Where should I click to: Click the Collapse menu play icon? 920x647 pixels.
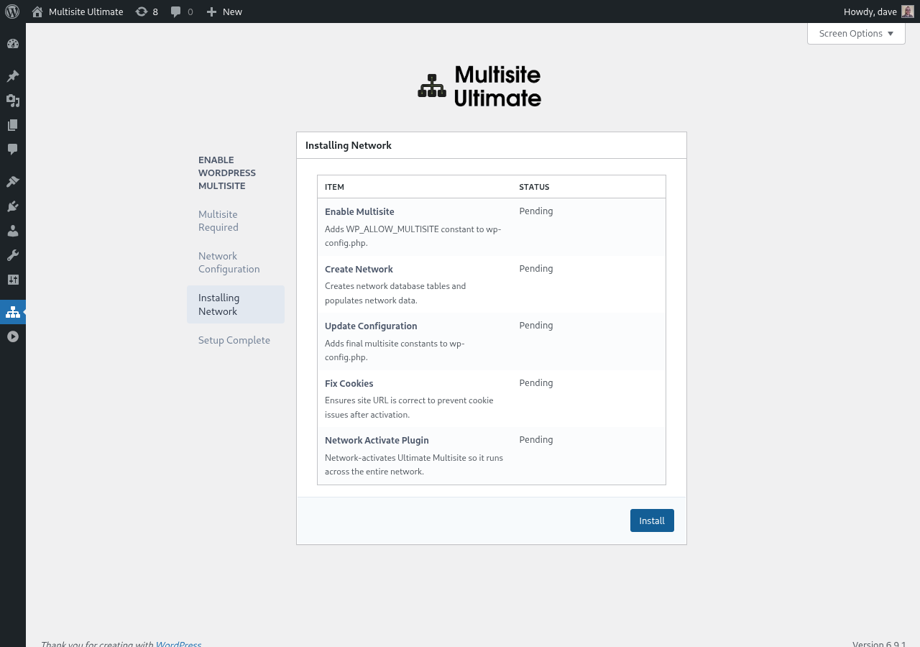point(12,336)
